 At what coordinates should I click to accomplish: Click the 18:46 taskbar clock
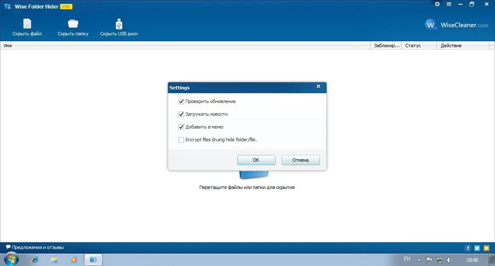pos(472,260)
